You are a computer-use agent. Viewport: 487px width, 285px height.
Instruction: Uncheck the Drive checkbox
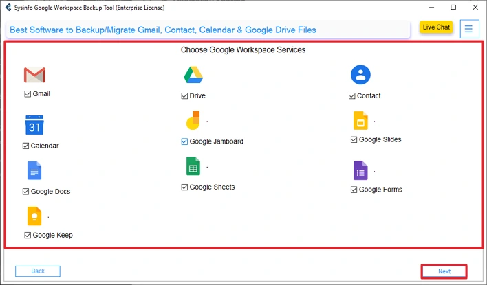pyautogui.click(x=184, y=96)
